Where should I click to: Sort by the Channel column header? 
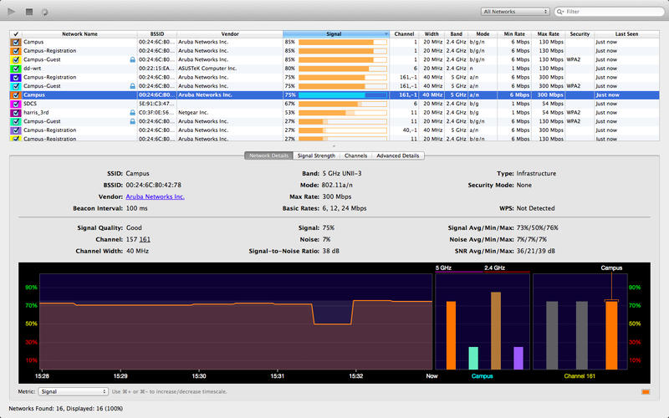[404, 34]
